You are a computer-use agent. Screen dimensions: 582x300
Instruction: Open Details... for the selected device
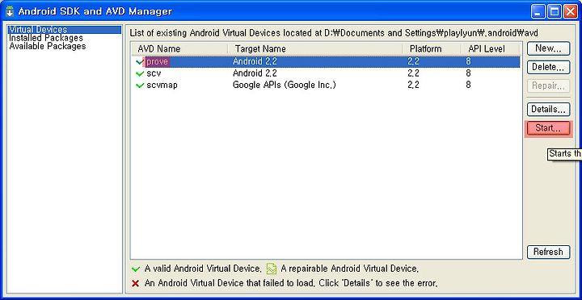click(548, 109)
